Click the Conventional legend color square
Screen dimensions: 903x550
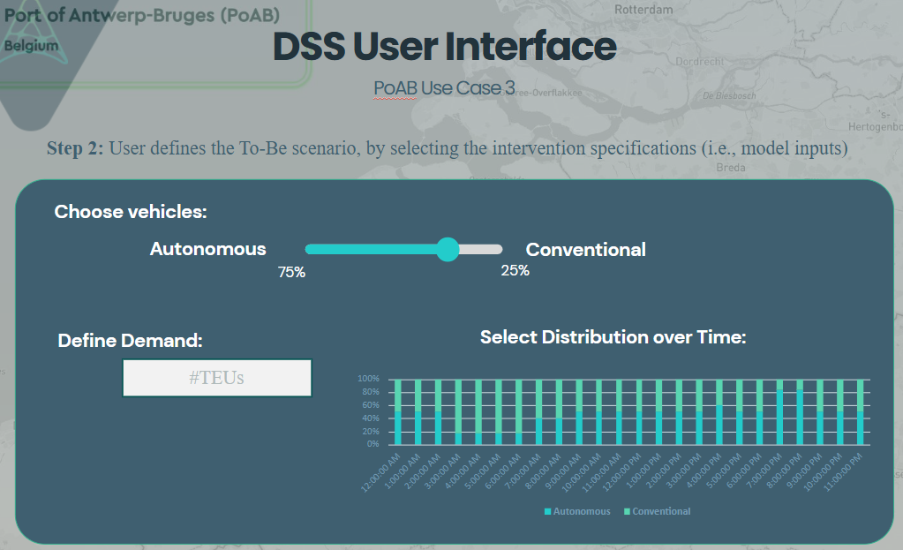627,512
